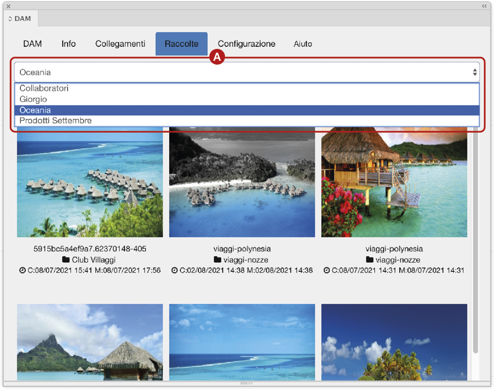Image resolution: width=494 pixels, height=390 pixels.
Task: Click the clock icon beside C:08/07/2021 14:31
Action: click(327, 271)
